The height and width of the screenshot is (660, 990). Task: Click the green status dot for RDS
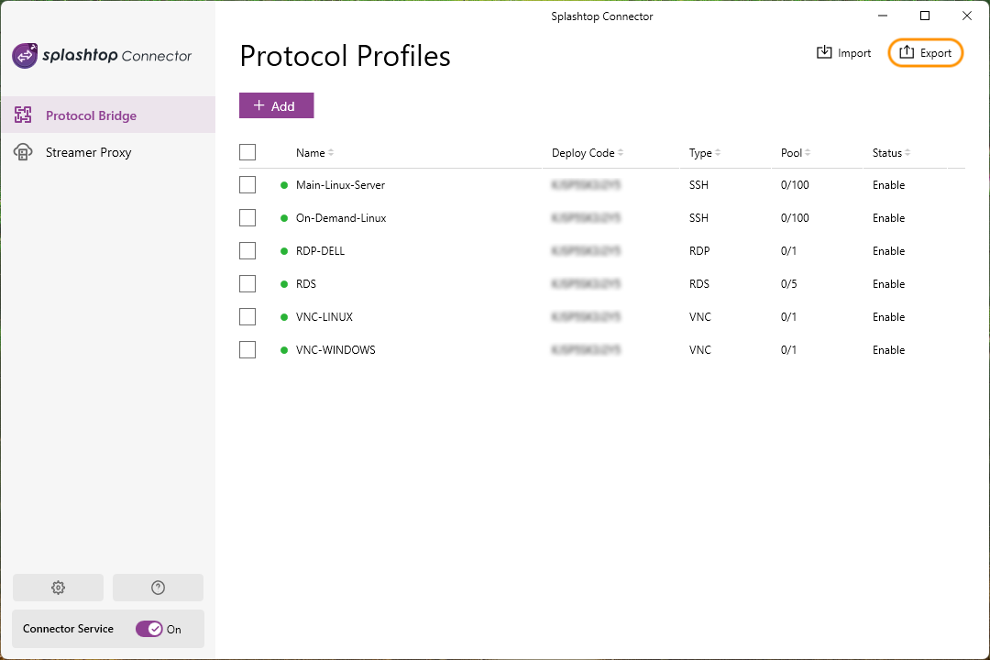284,283
